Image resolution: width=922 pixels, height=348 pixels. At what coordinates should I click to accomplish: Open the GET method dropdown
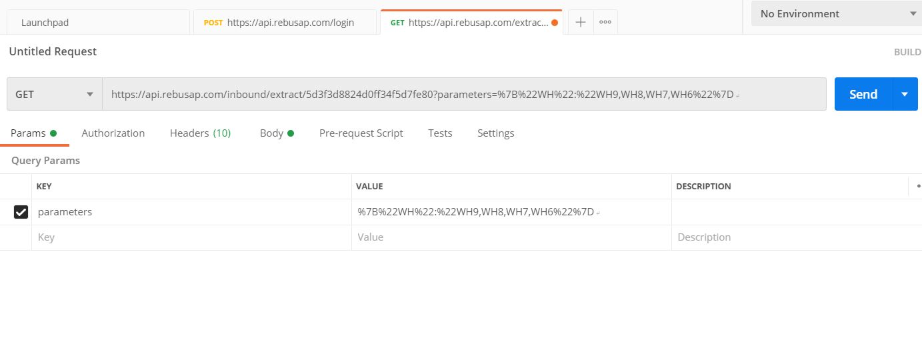[55, 94]
